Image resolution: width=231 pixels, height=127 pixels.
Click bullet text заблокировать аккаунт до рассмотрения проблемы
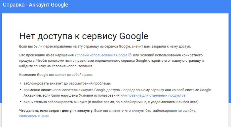tap(67, 83)
